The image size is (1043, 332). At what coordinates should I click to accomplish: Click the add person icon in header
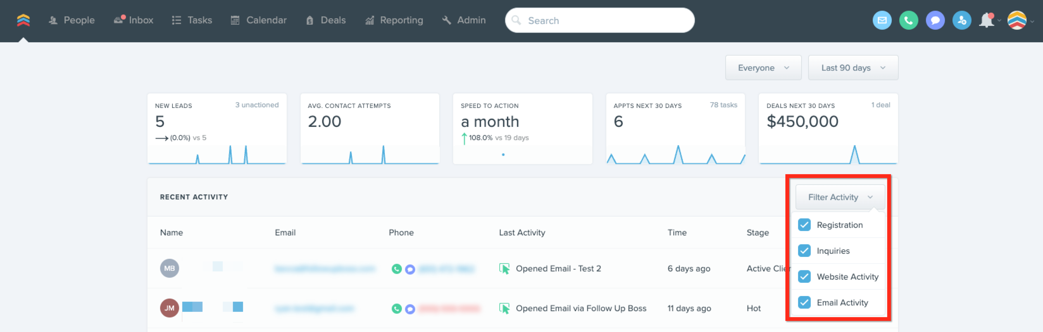[962, 20]
